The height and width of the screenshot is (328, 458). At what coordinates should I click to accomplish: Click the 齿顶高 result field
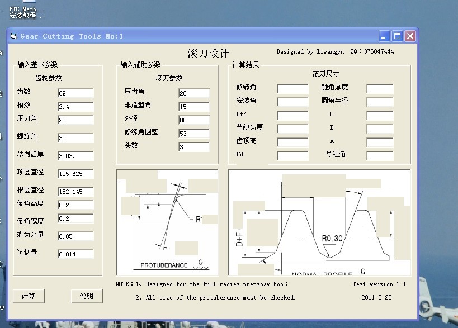292,142
